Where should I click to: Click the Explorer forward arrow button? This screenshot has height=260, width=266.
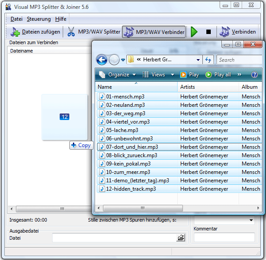tap(114, 60)
